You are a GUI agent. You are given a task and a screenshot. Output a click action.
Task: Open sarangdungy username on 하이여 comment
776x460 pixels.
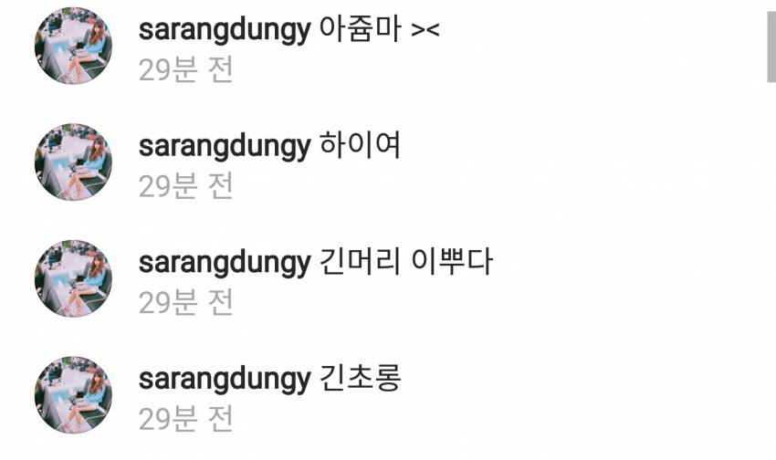225,147
